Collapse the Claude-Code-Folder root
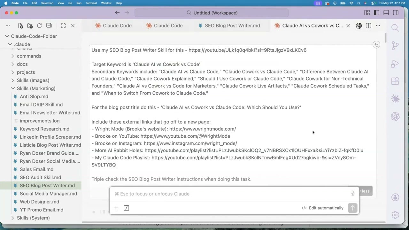409x230 pixels. coord(7,36)
